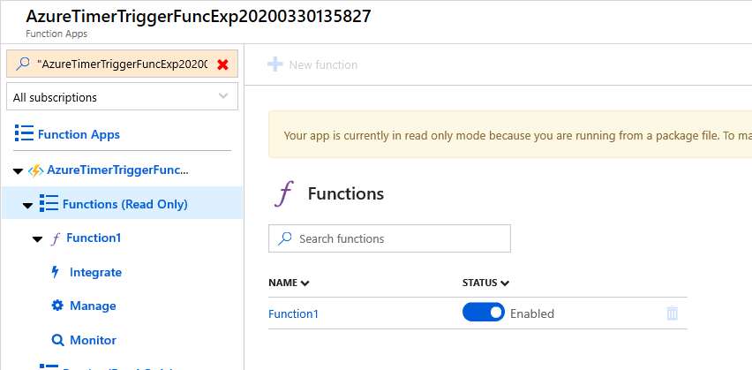Screen dimensions: 752x370
Task: Click the plus icon for New function
Action: pyautogui.click(x=274, y=64)
